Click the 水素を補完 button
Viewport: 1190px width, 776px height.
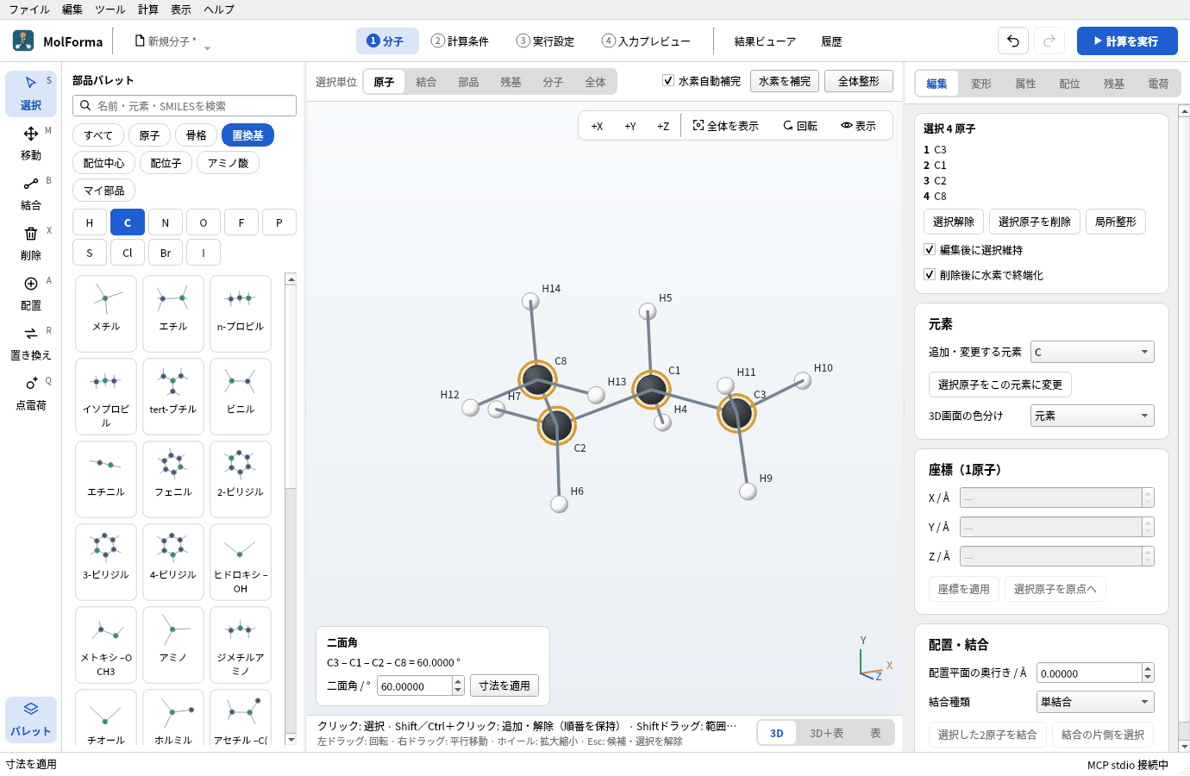click(x=785, y=81)
